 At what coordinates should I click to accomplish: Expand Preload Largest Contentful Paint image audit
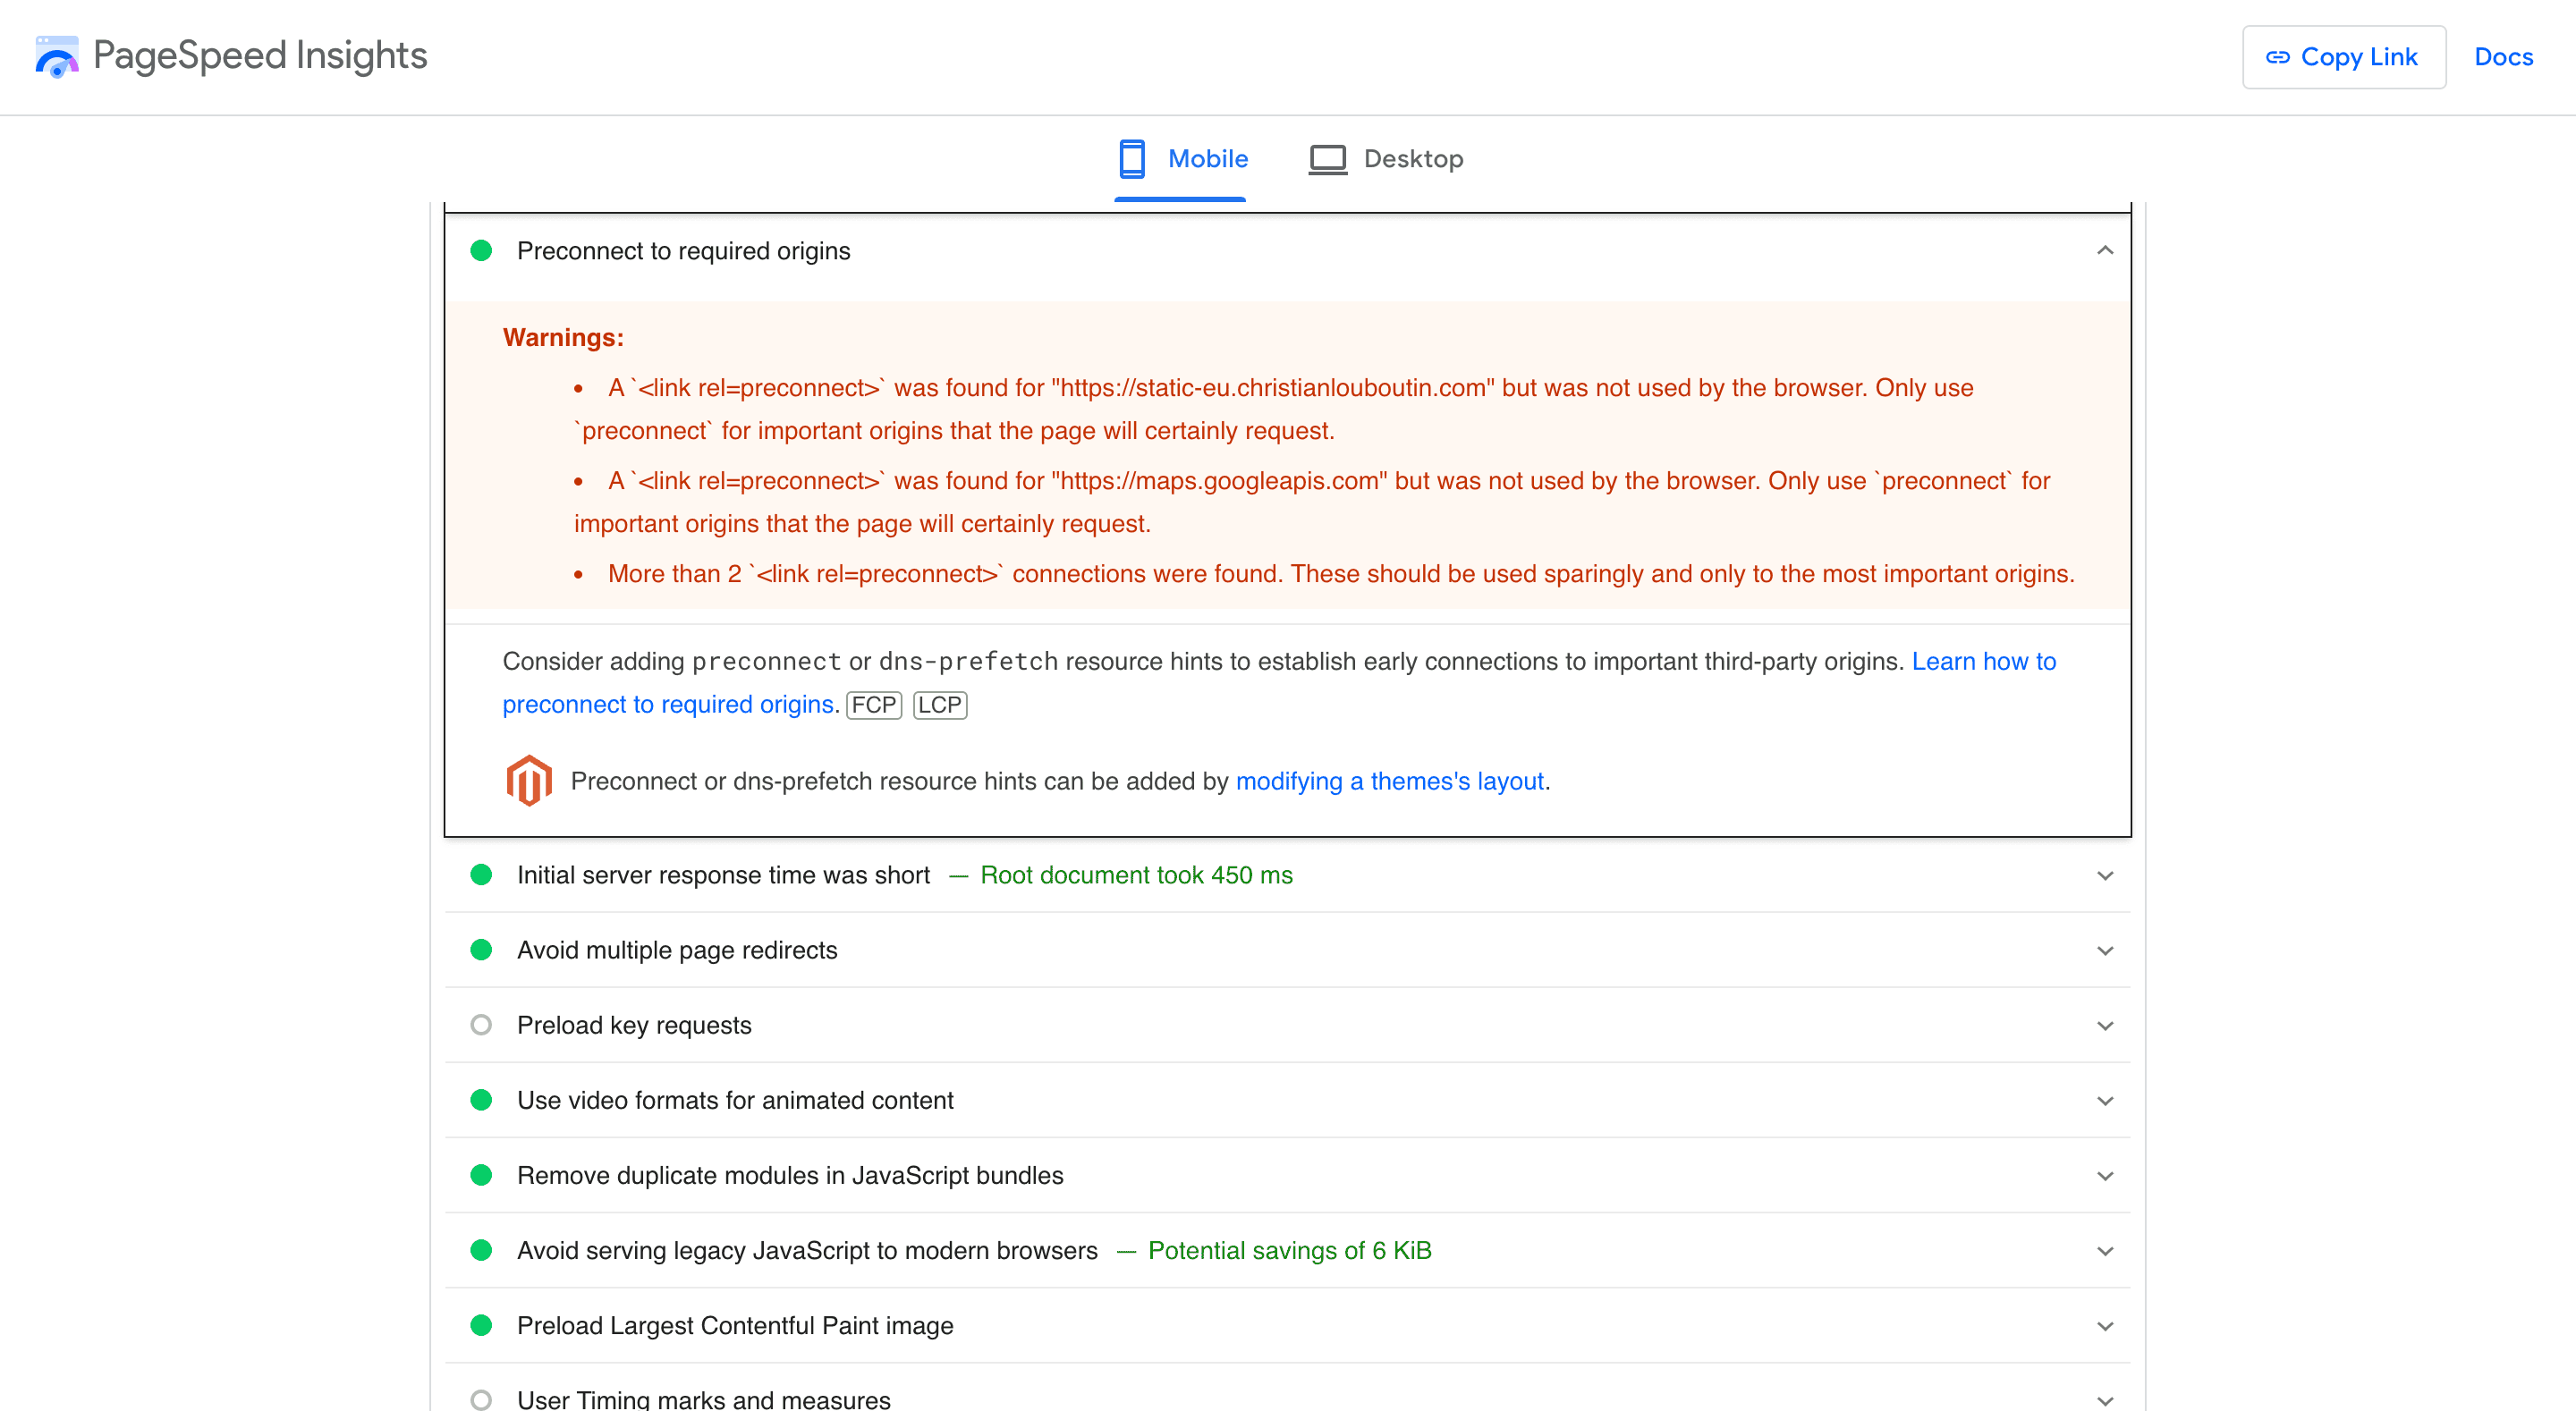[x=2106, y=1325]
